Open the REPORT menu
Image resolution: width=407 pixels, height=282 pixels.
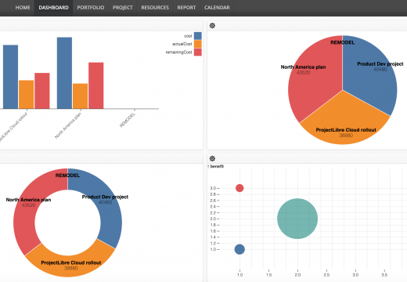coord(186,8)
